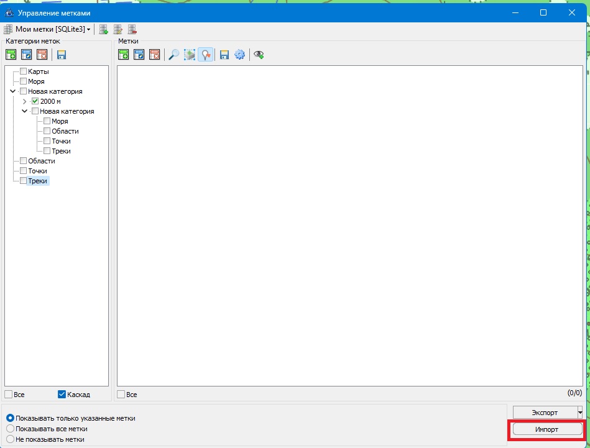Click the eye icon with green plus
Image resolution: width=590 pixels, height=448 pixels.
[259, 55]
